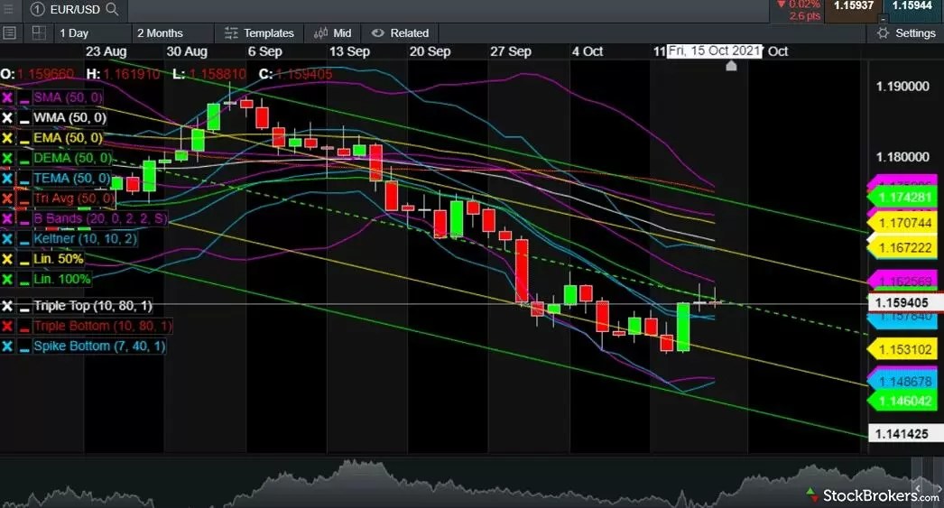Click the green 1.174281 price tag
Image resolution: width=944 pixels, height=508 pixels.
[x=902, y=198]
